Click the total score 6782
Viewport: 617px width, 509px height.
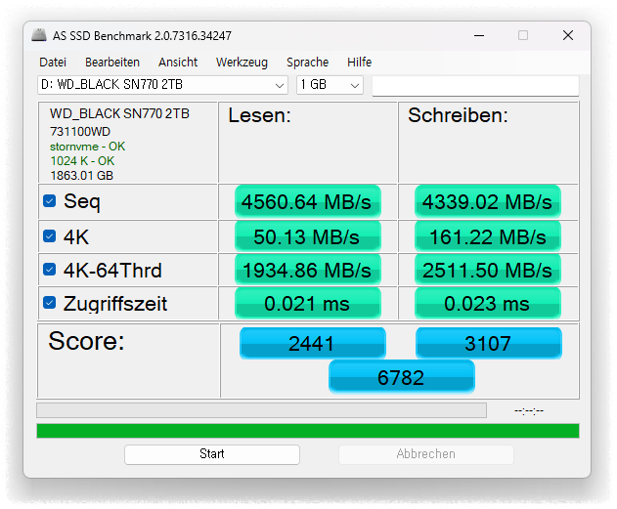click(x=401, y=377)
